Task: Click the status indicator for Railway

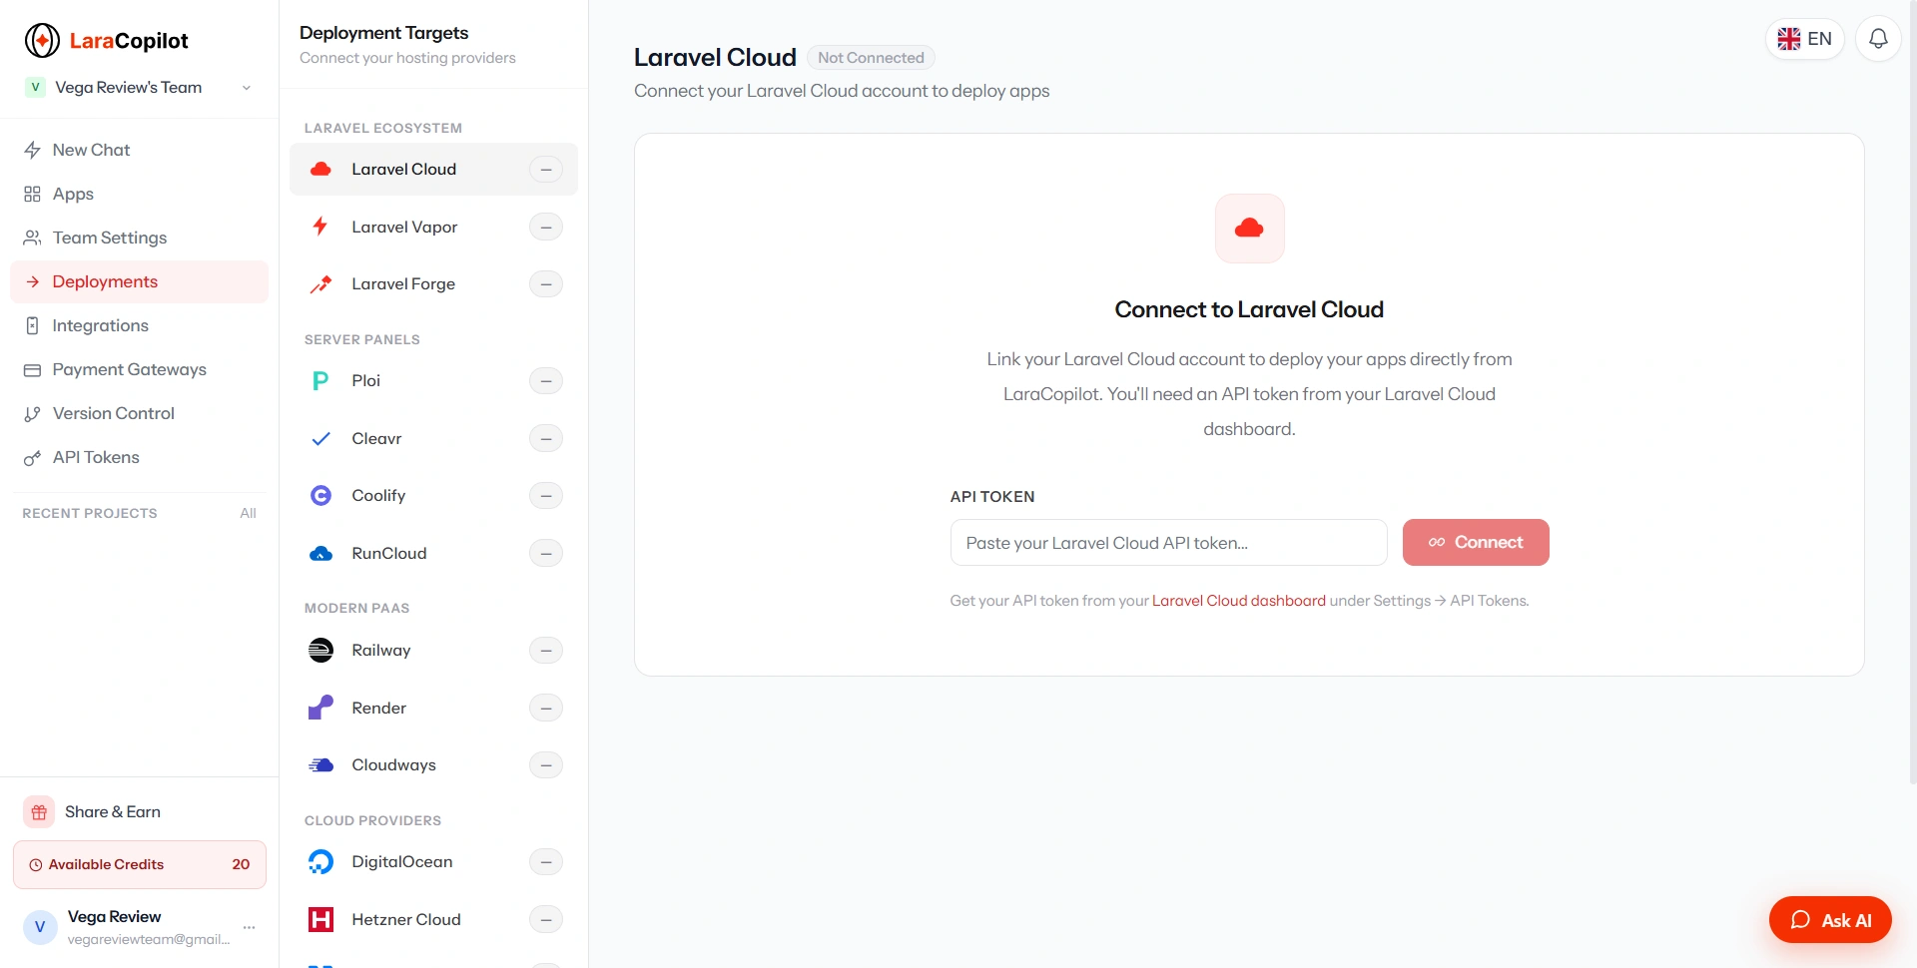Action: (546, 651)
